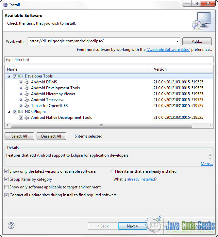Screen dimensions: 218x237
Task: Select the Android Traceview row text
Action: click(x=47, y=100)
